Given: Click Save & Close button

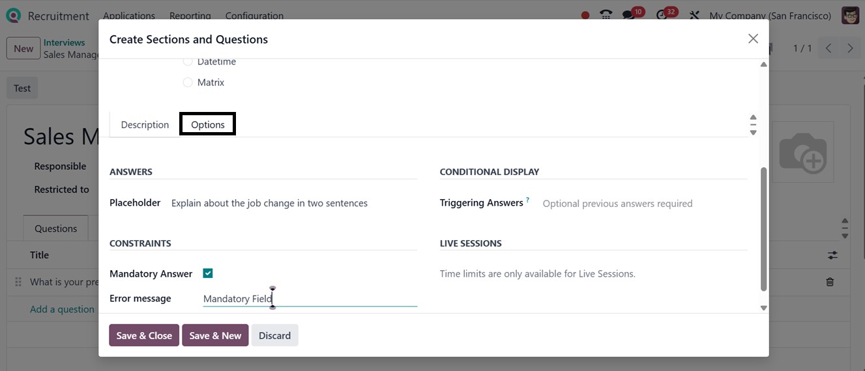Looking at the screenshot, I should pyautogui.click(x=144, y=336).
